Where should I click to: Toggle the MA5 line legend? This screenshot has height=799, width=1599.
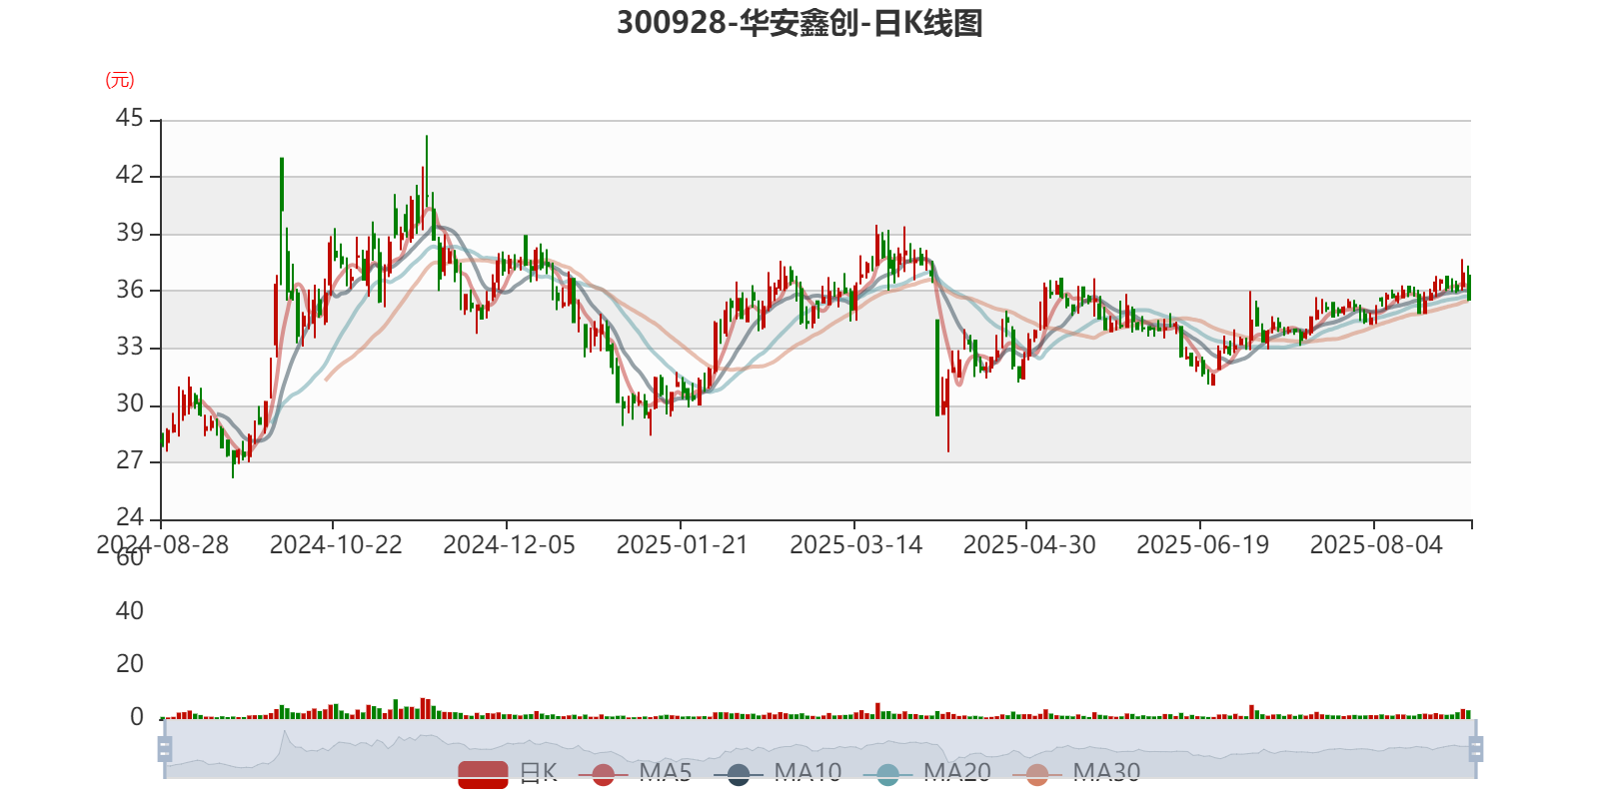642,773
